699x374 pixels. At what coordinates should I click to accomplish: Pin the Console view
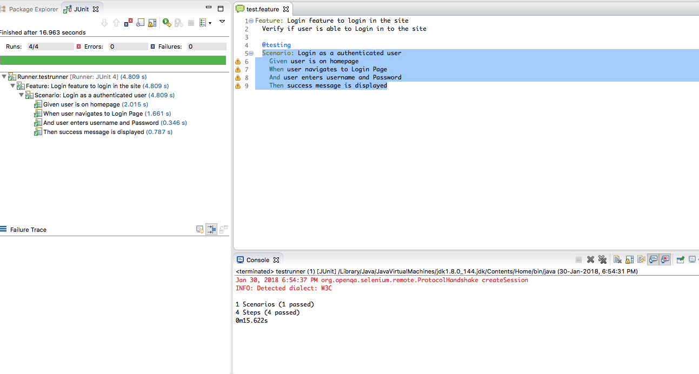coord(680,259)
